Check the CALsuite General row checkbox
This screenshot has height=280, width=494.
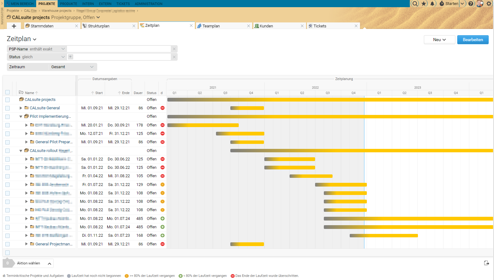tap(7, 108)
